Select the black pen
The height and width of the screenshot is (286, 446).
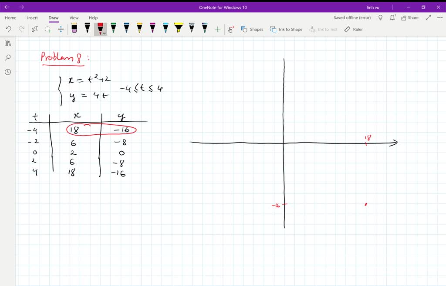[87, 29]
